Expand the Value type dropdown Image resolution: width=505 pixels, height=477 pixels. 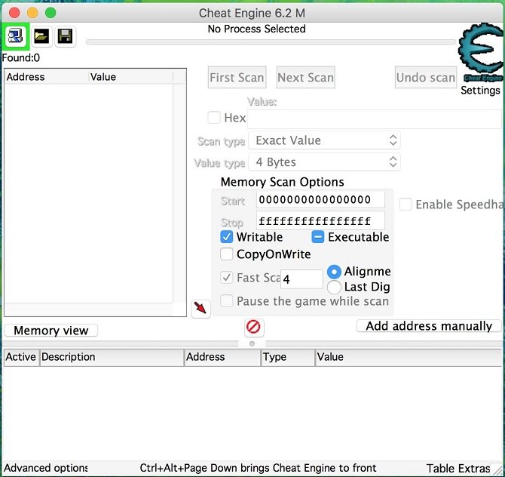tap(324, 162)
